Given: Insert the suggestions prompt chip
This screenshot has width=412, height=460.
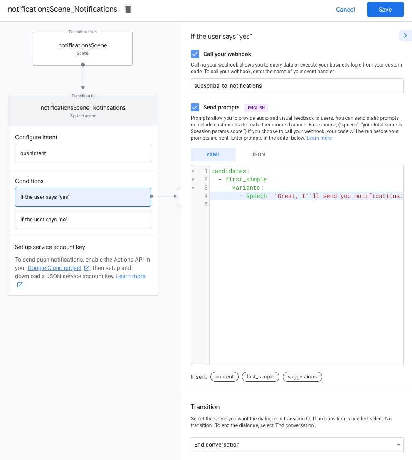Looking at the screenshot, I should pyautogui.click(x=302, y=377).
